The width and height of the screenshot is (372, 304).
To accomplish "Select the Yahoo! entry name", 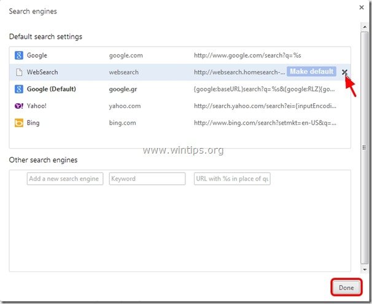I will click(x=37, y=106).
